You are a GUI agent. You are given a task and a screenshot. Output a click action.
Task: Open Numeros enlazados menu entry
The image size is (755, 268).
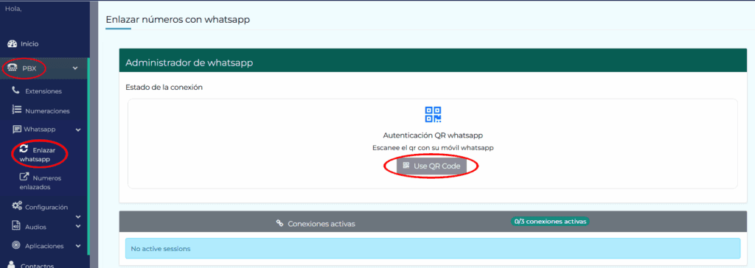click(41, 183)
